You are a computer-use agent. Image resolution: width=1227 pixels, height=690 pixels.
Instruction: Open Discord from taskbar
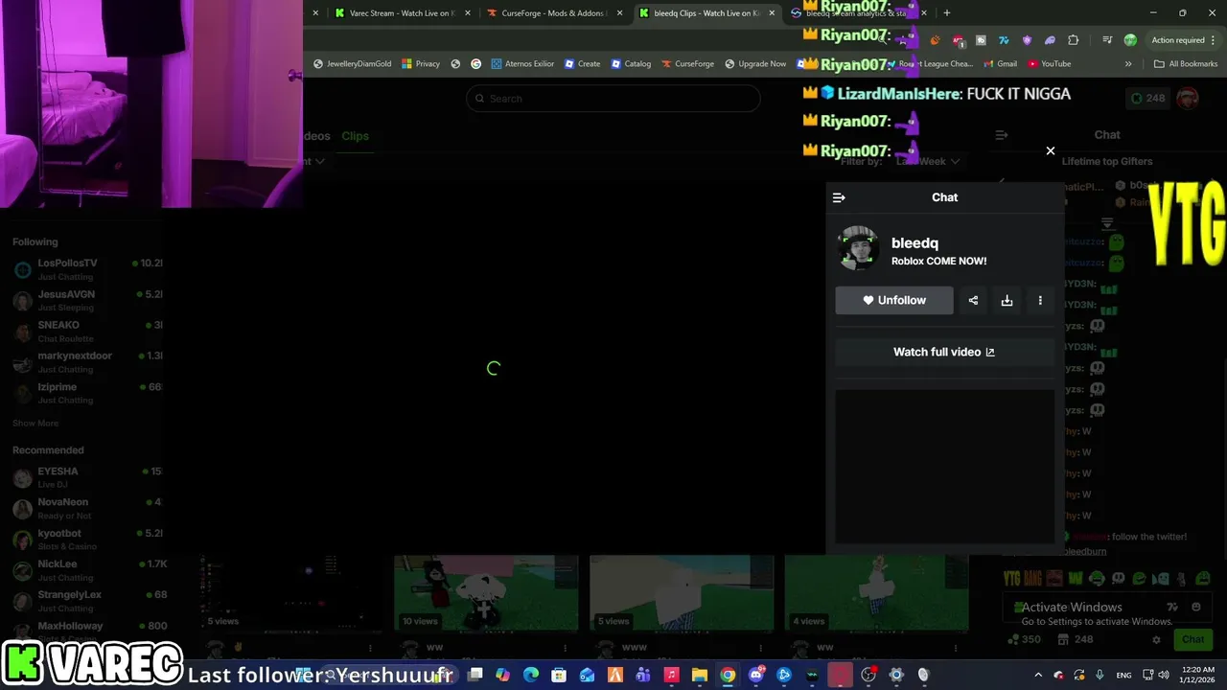coord(756,675)
